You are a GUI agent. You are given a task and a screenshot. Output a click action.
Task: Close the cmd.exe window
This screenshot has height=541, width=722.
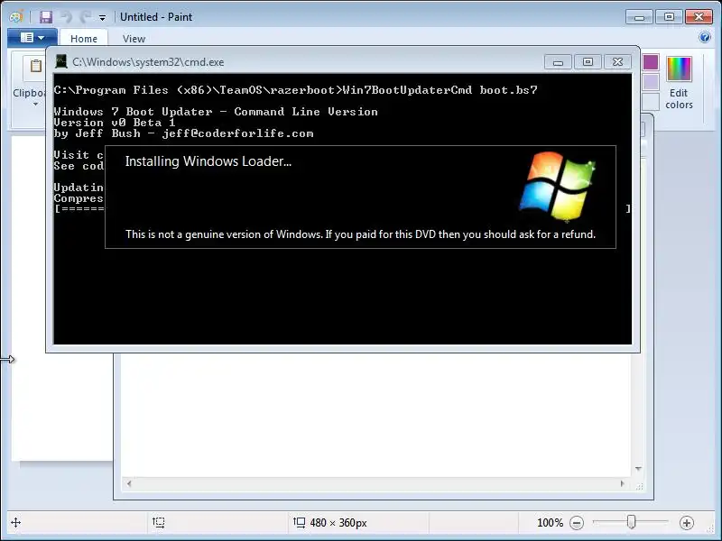(617, 62)
